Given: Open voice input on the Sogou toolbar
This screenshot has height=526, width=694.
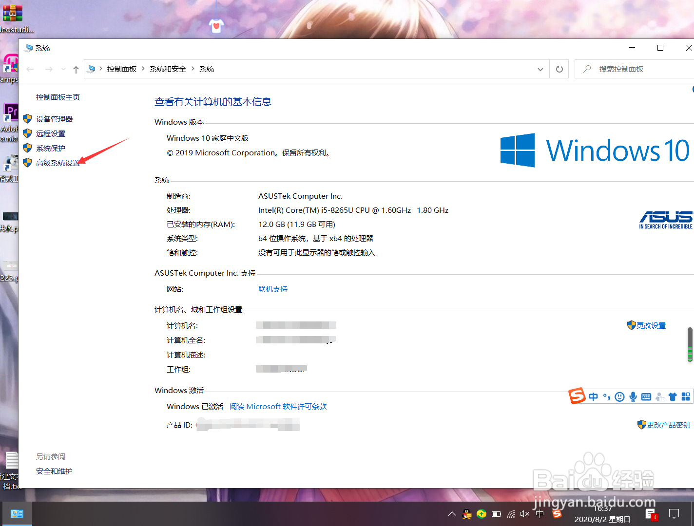Looking at the screenshot, I should coord(632,396).
